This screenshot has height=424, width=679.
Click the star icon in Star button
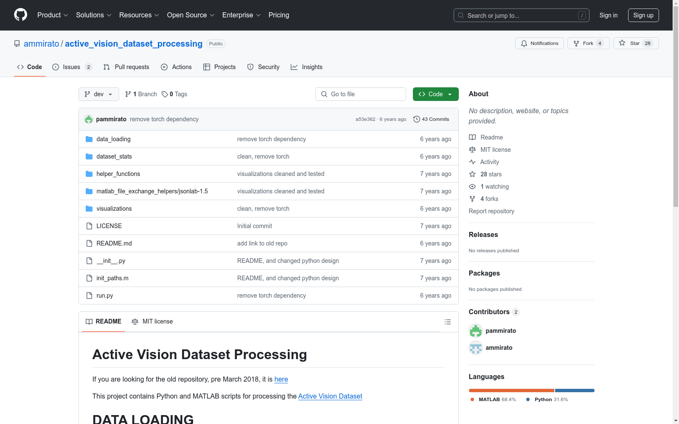pos(622,43)
